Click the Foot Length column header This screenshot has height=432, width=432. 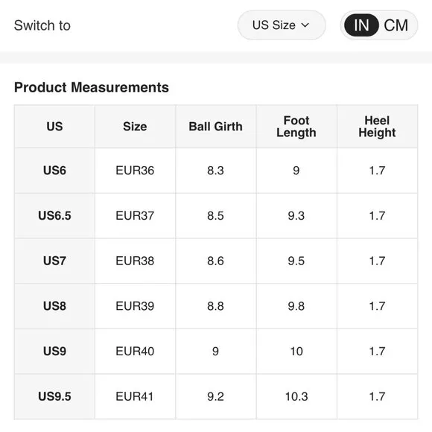(x=296, y=127)
